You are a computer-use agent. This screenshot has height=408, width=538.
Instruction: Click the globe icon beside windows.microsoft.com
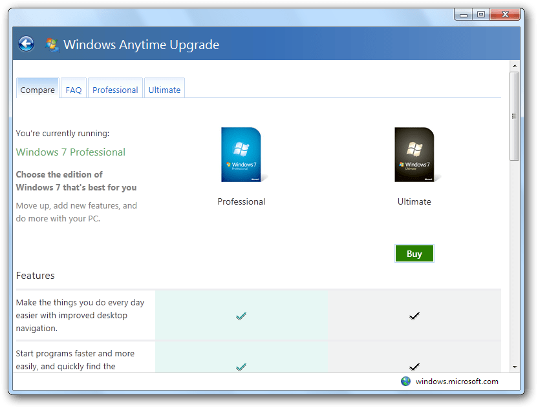(x=405, y=382)
